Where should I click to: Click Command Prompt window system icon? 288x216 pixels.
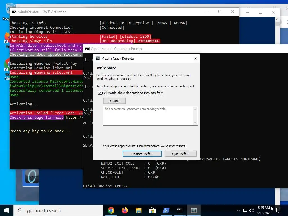(87, 49)
